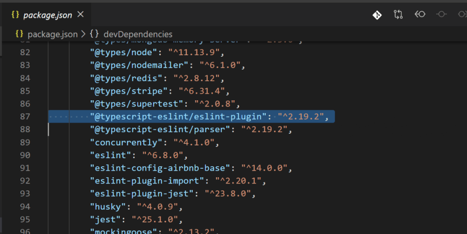The width and height of the screenshot is (467, 234).
Task: Select the package.json tab
Action: click(x=47, y=14)
